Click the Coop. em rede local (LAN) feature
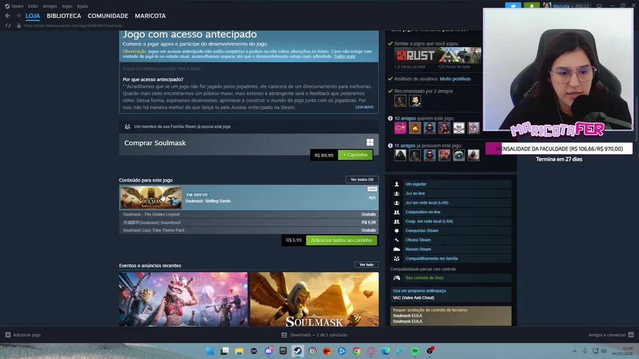The width and height of the screenshot is (639, 359). [x=429, y=221]
